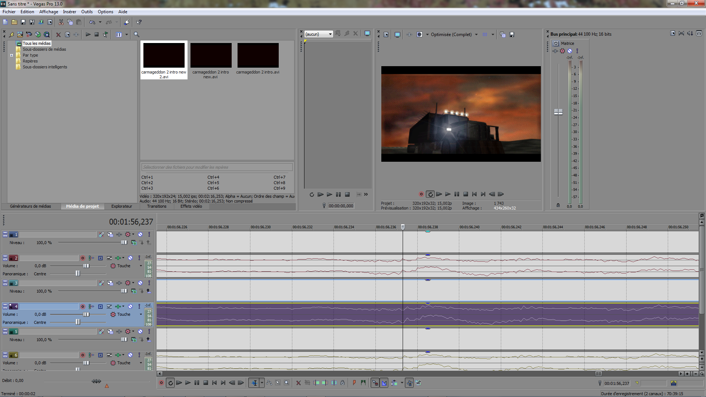Select the Cut tool in the toolbar
Image resolution: width=706 pixels, height=397 pixels.
click(x=61, y=22)
